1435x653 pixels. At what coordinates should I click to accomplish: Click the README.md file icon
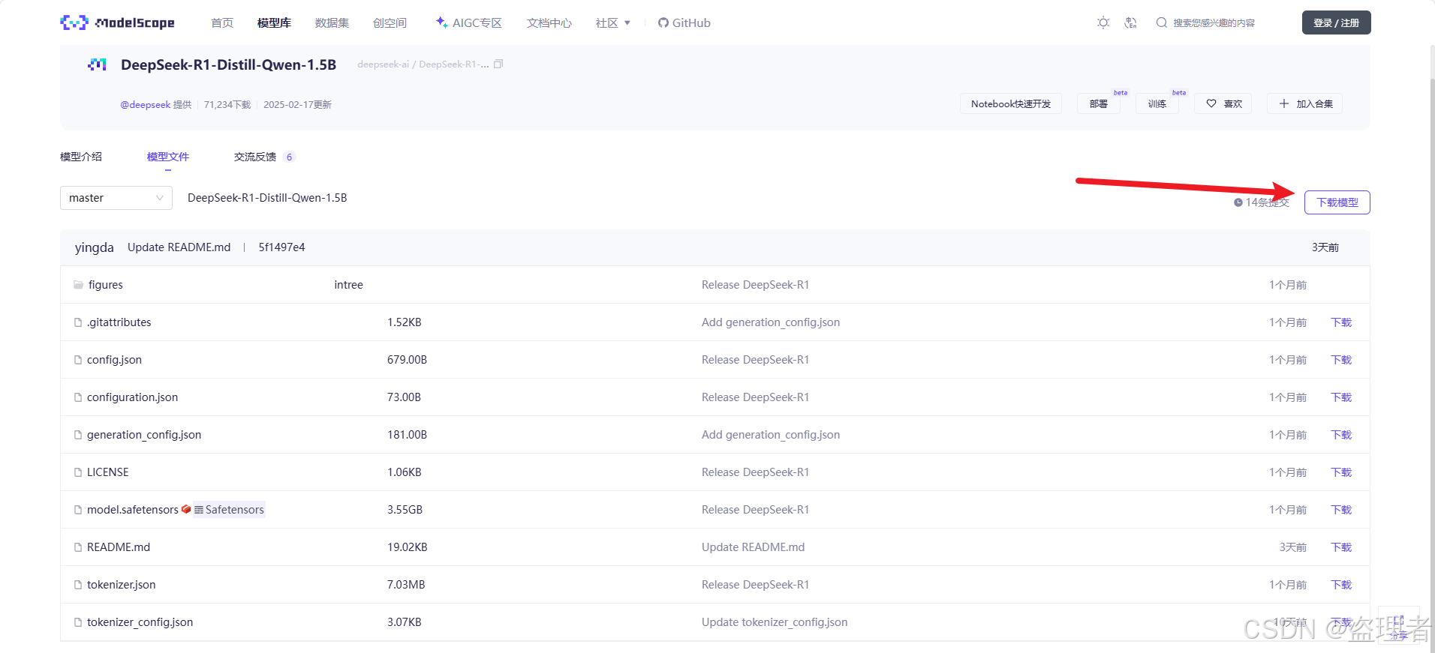tap(78, 547)
